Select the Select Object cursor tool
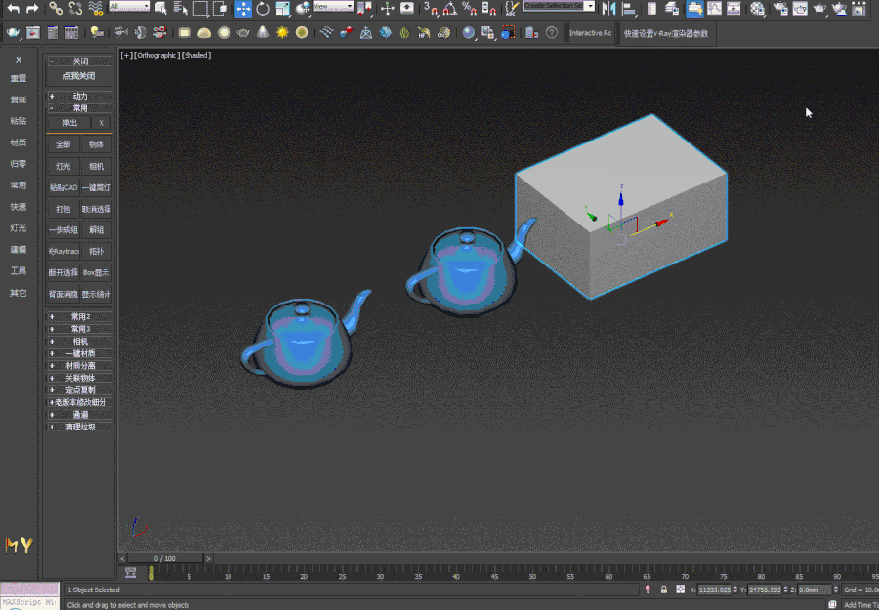Image resolution: width=879 pixels, height=610 pixels. click(x=161, y=8)
